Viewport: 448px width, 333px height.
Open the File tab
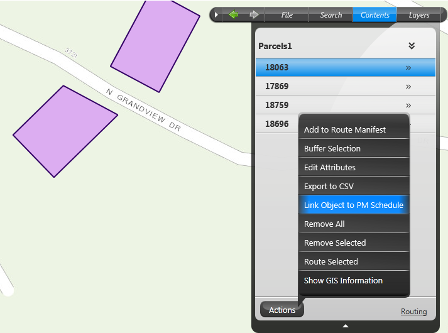tap(287, 15)
